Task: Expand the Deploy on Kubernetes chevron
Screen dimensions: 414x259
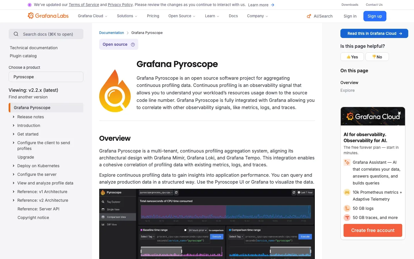Action: coord(14,166)
